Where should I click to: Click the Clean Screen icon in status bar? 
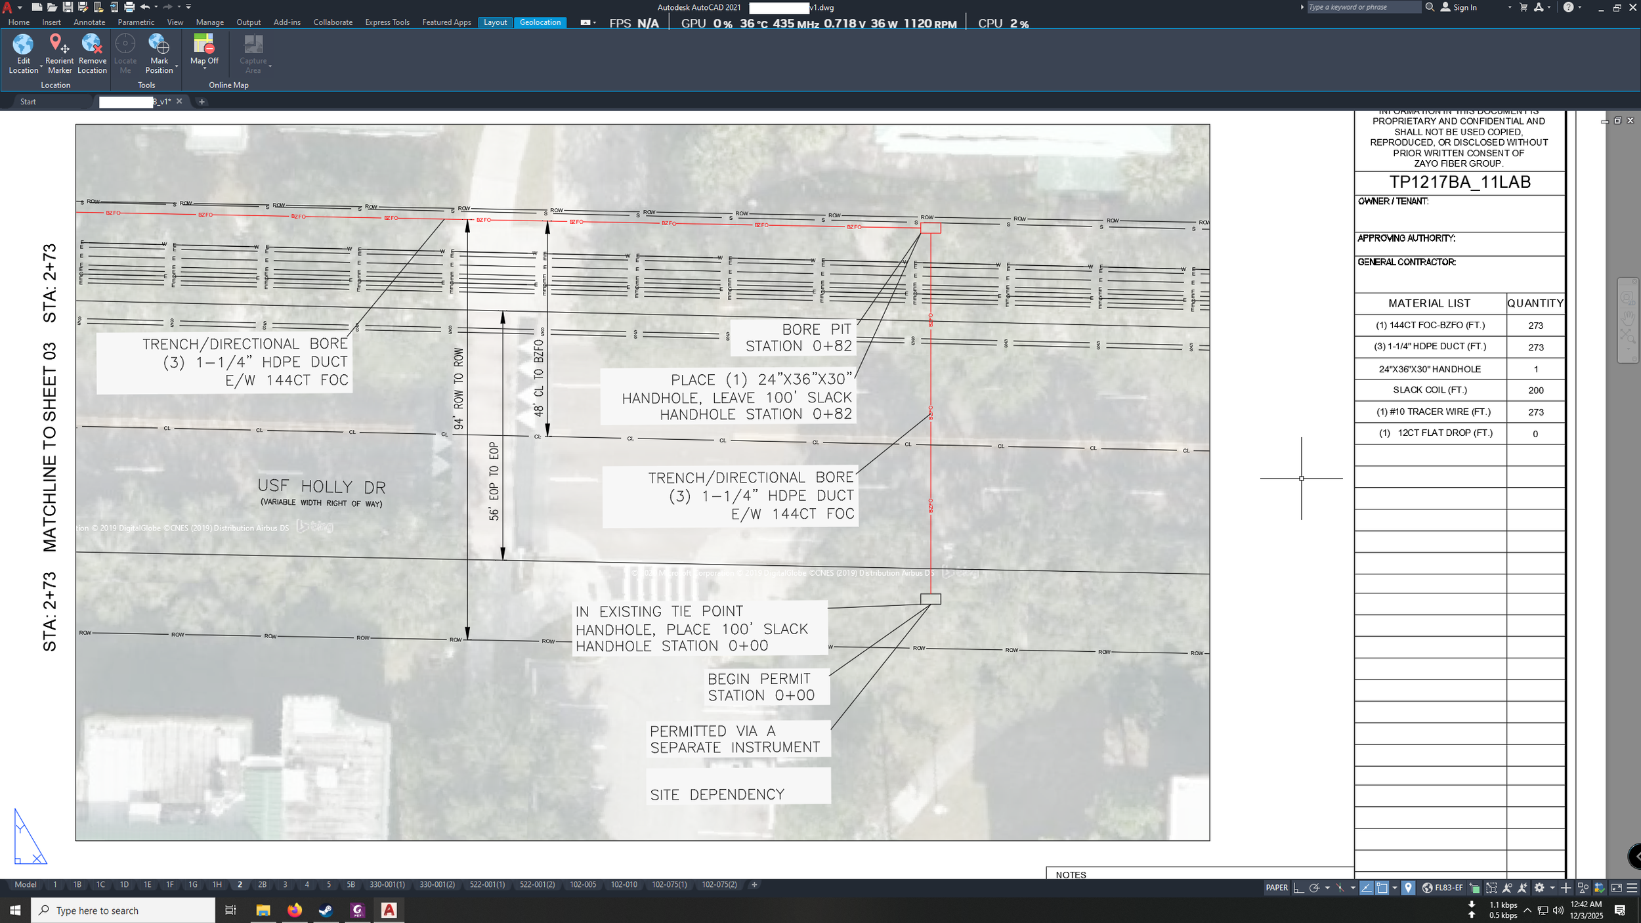(1616, 888)
